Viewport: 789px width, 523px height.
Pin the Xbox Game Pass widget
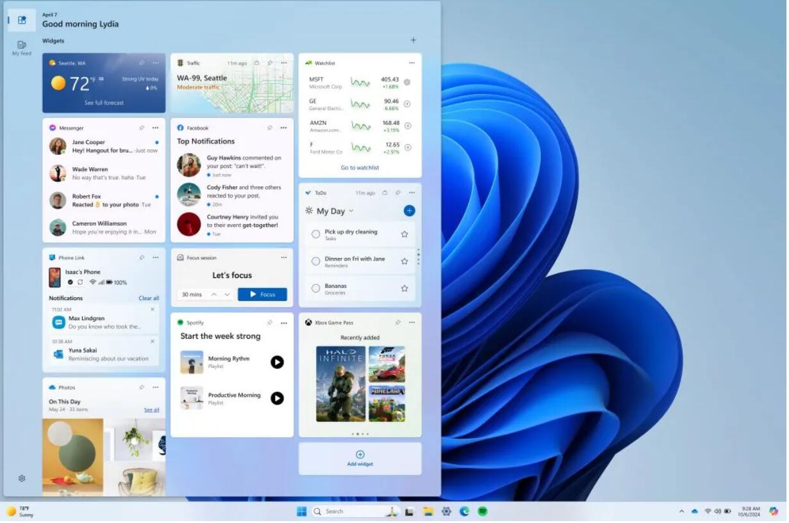(x=399, y=323)
